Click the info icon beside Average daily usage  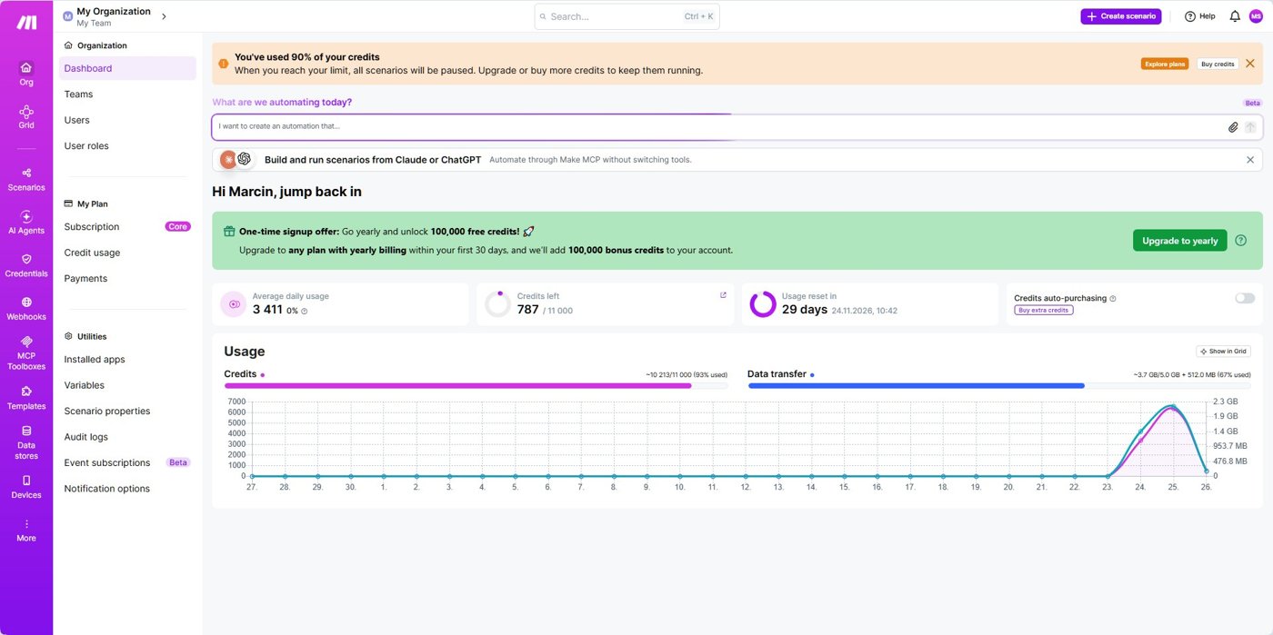[x=304, y=311]
